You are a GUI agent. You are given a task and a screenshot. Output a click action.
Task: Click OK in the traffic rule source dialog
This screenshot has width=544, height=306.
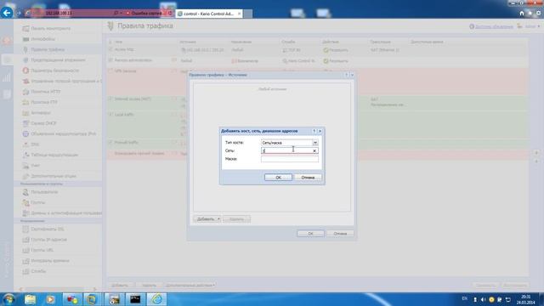[310, 234]
